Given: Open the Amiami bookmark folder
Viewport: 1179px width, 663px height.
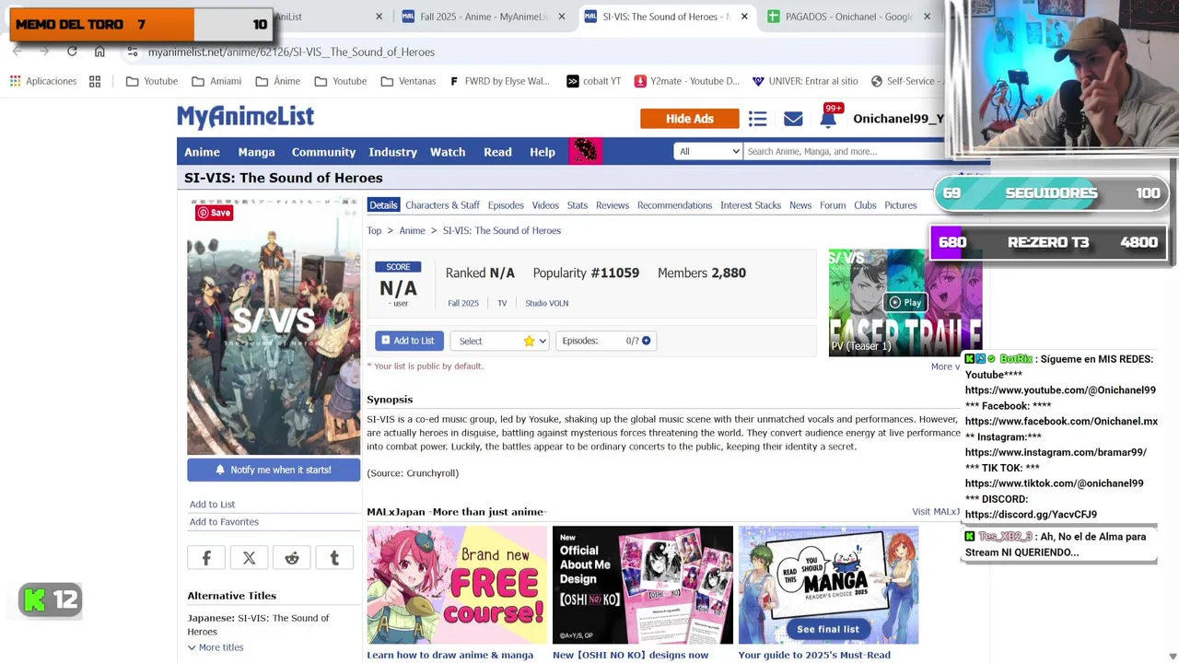Looking at the screenshot, I should (x=216, y=81).
